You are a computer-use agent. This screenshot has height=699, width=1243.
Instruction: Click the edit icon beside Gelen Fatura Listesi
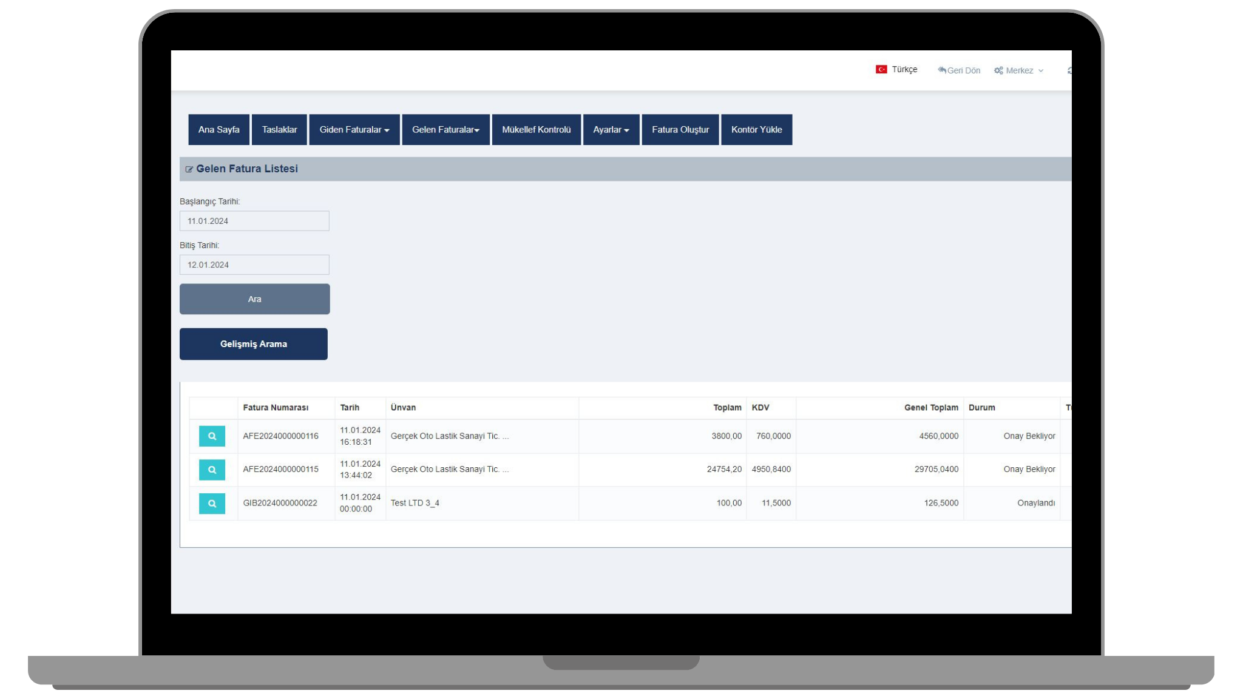[x=189, y=169]
